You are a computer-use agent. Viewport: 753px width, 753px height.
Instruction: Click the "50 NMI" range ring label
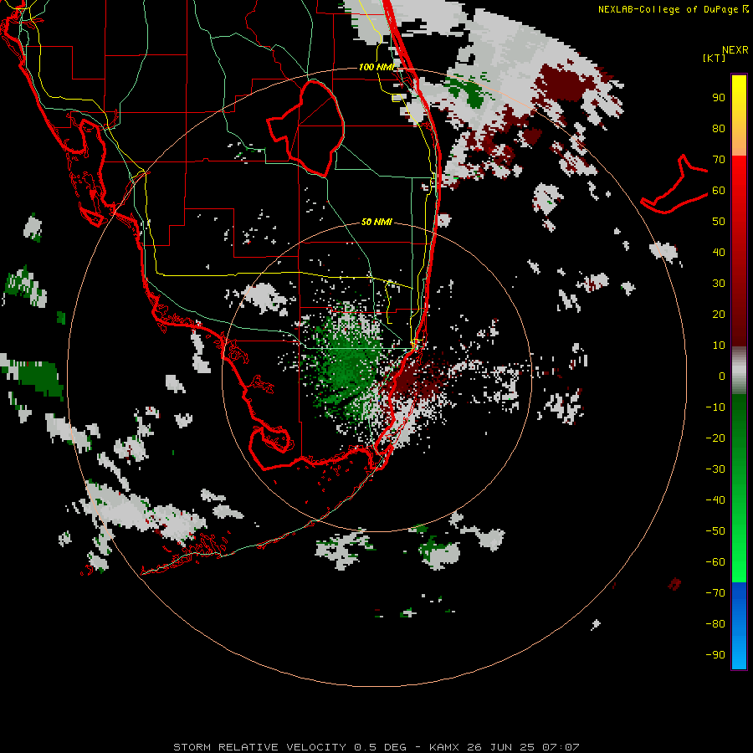click(x=376, y=222)
